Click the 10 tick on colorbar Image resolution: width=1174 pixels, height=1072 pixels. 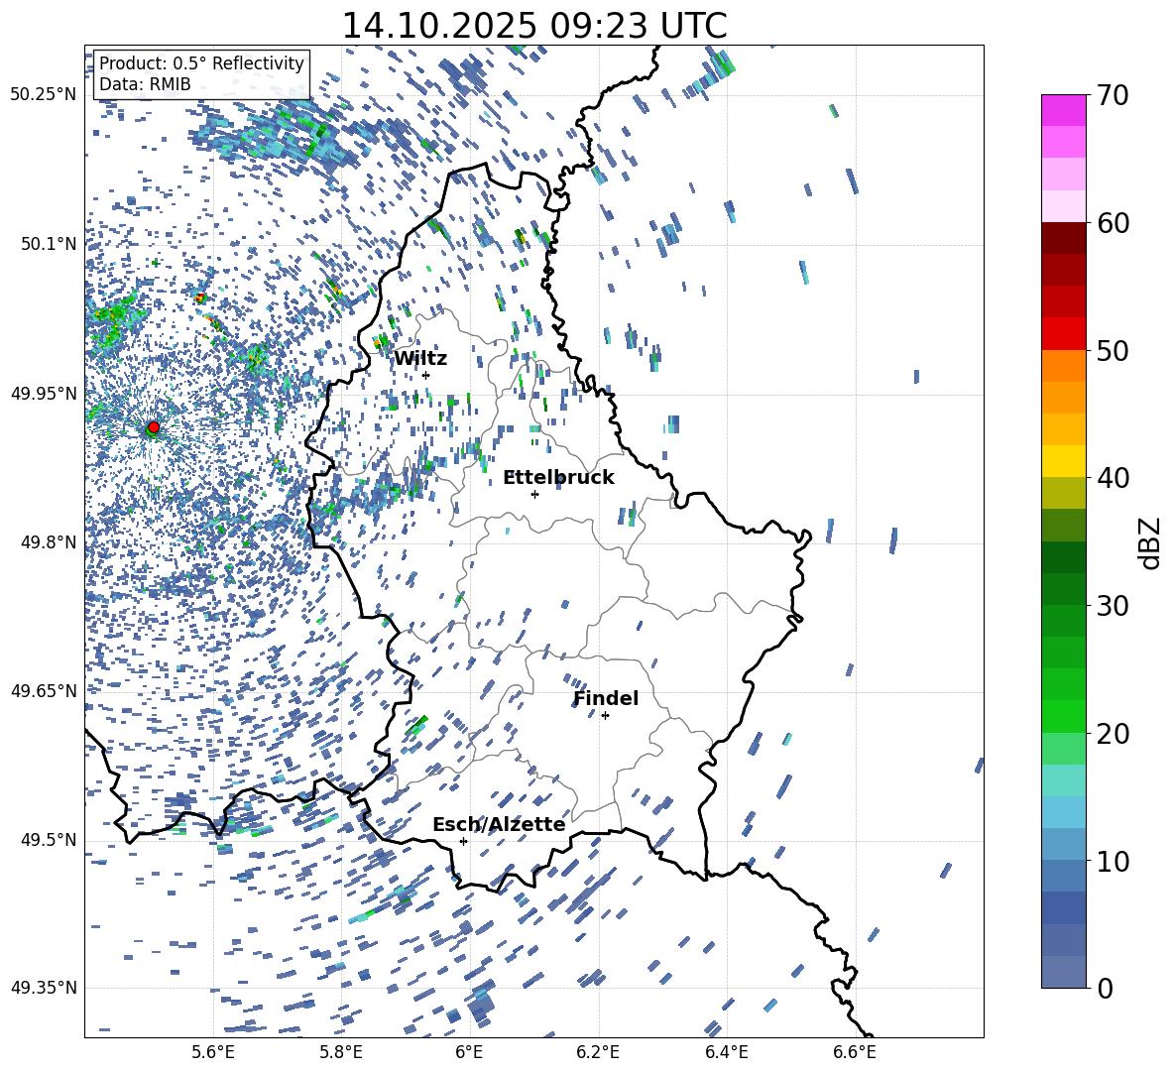[x=1113, y=861]
